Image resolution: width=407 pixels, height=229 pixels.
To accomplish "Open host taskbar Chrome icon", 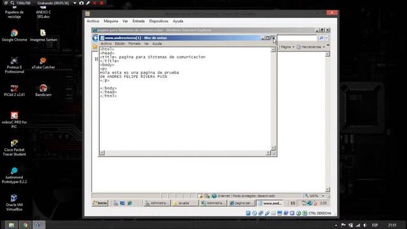I will click(x=25, y=225).
